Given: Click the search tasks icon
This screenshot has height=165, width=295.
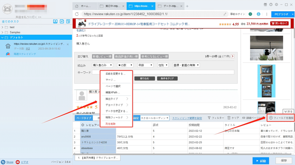Looking at the screenshot, I should coord(68,21).
